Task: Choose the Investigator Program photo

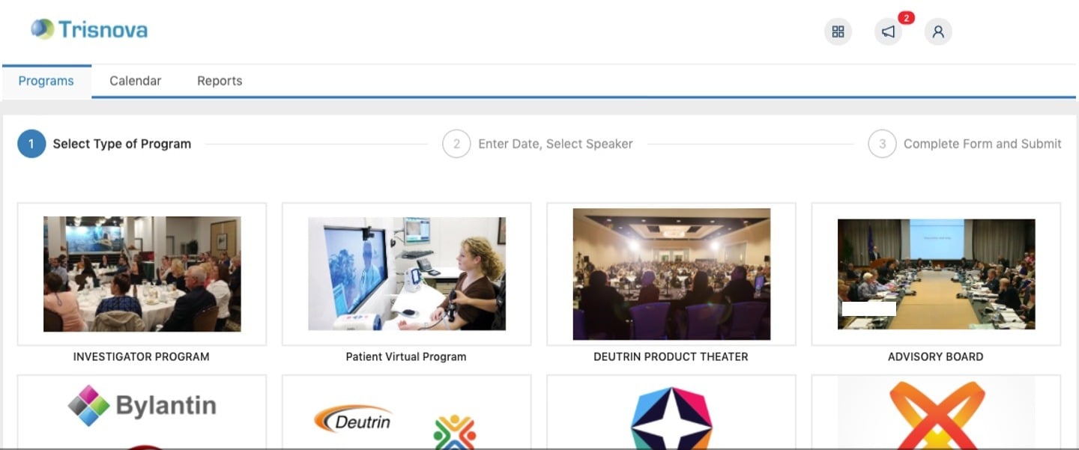Action: point(142,274)
